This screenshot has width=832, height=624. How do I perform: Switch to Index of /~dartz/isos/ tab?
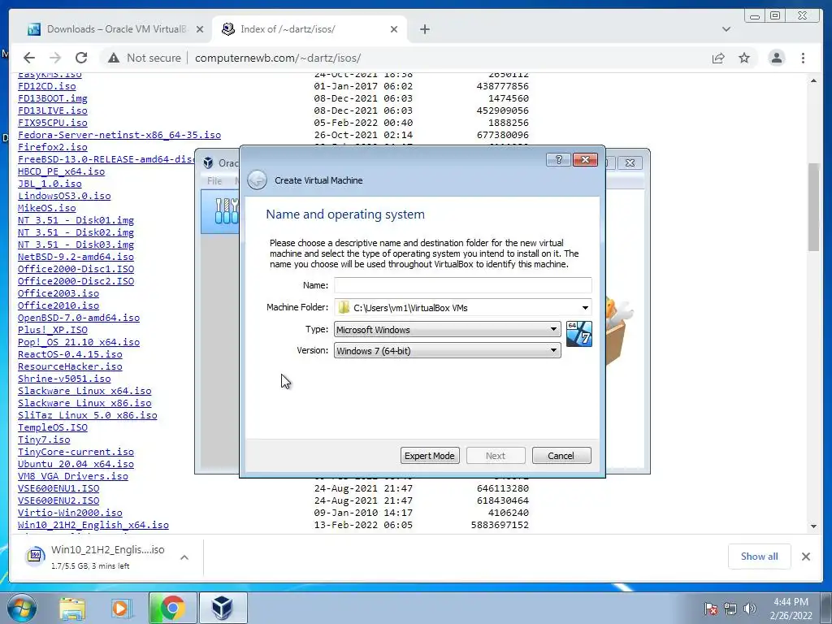click(x=309, y=29)
